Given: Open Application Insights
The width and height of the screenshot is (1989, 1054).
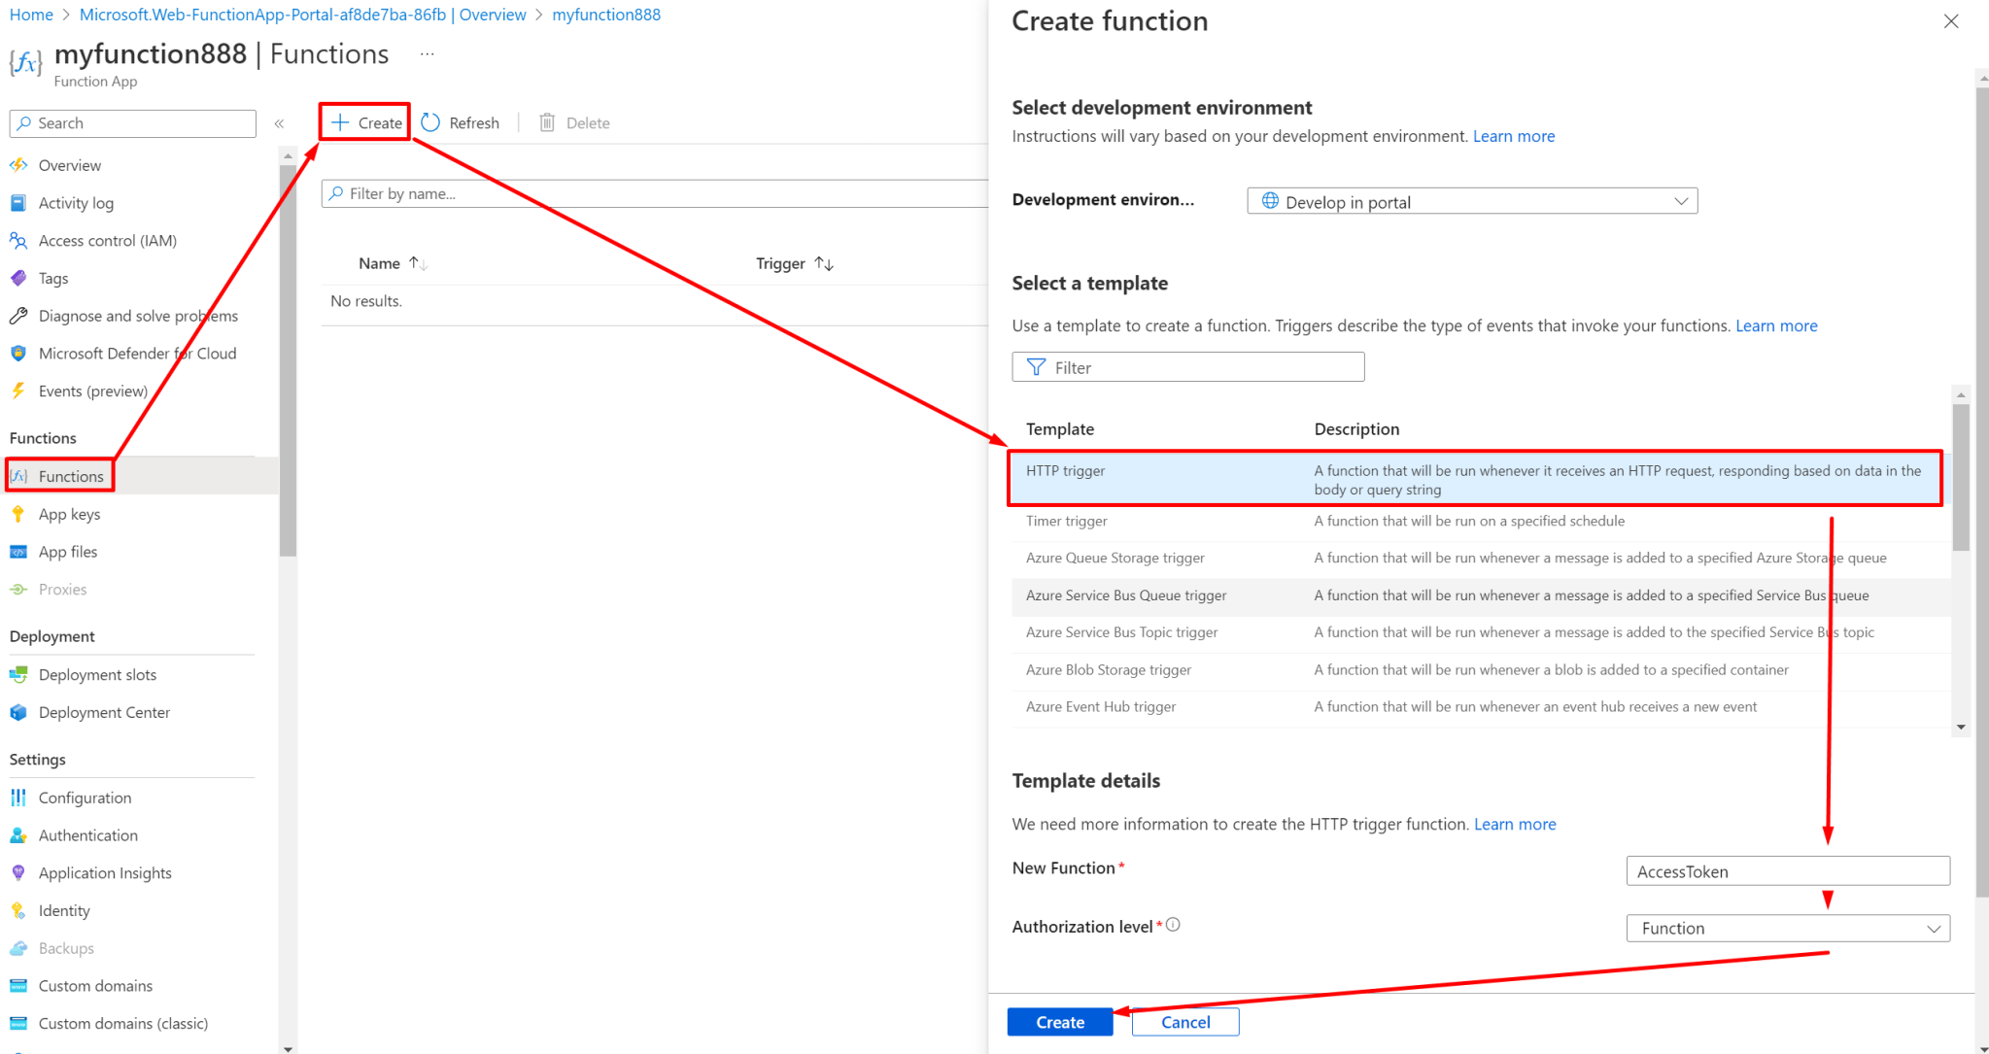Looking at the screenshot, I should [x=105, y=873].
